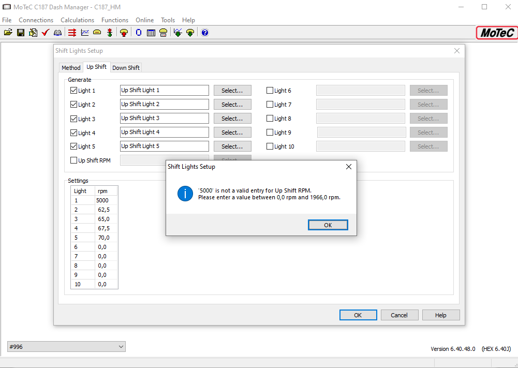Uncheck the Light 1 checkbox
This screenshot has height=368, width=518.
click(x=73, y=90)
